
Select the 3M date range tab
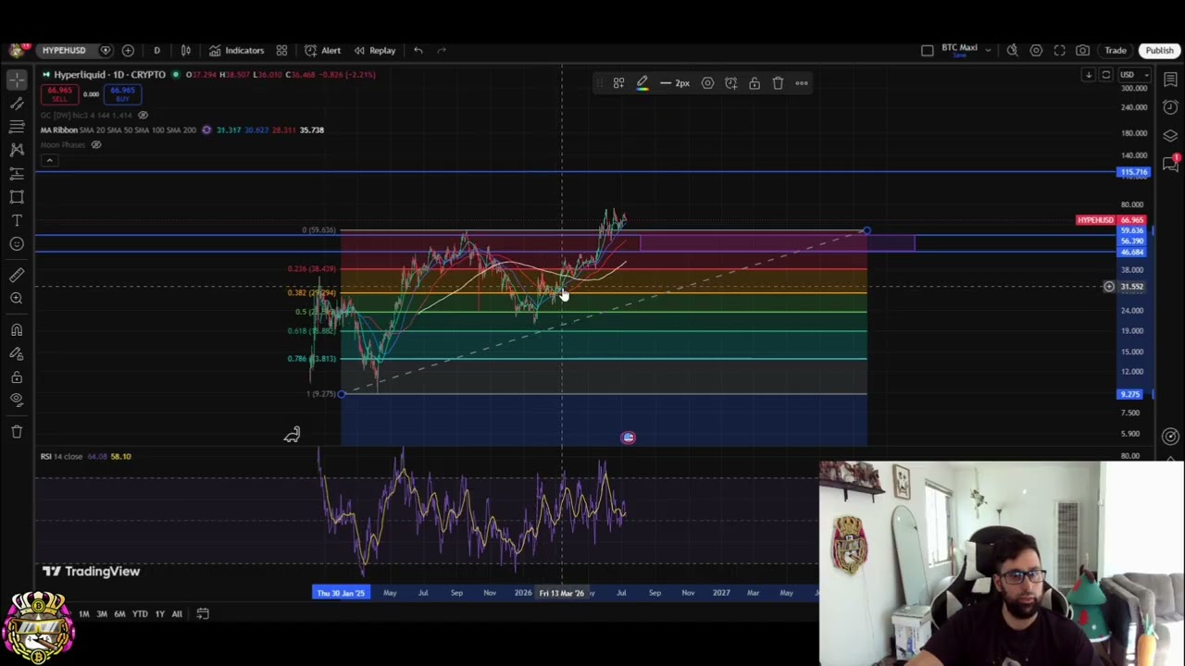pyautogui.click(x=102, y=613)
